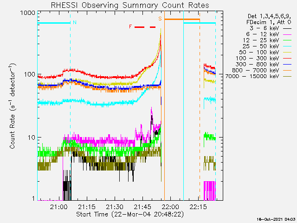The image size is (297, 223).
Task: Click the '22:15' x-axis tick label
Action: [198, 207]
